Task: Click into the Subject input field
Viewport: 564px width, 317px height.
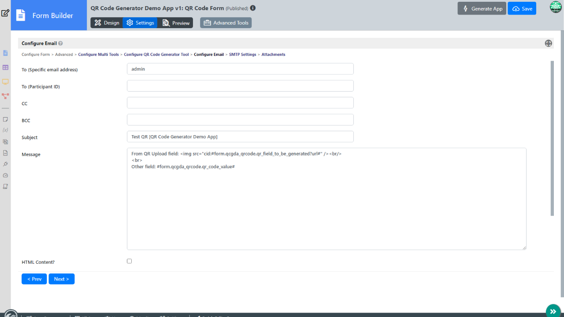Action: 240,137
